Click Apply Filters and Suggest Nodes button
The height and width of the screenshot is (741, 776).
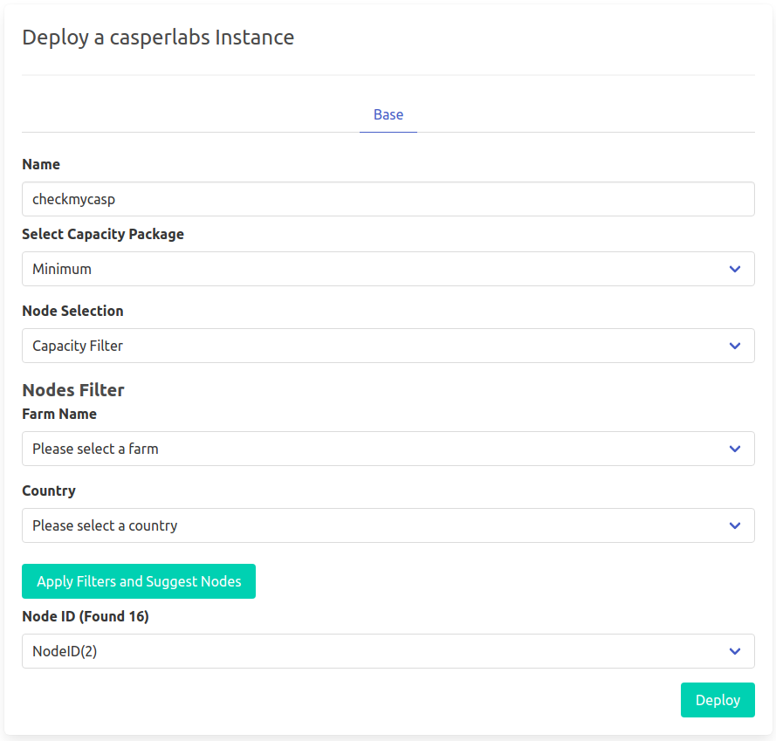pyautogui.click(x=139, y=581)
